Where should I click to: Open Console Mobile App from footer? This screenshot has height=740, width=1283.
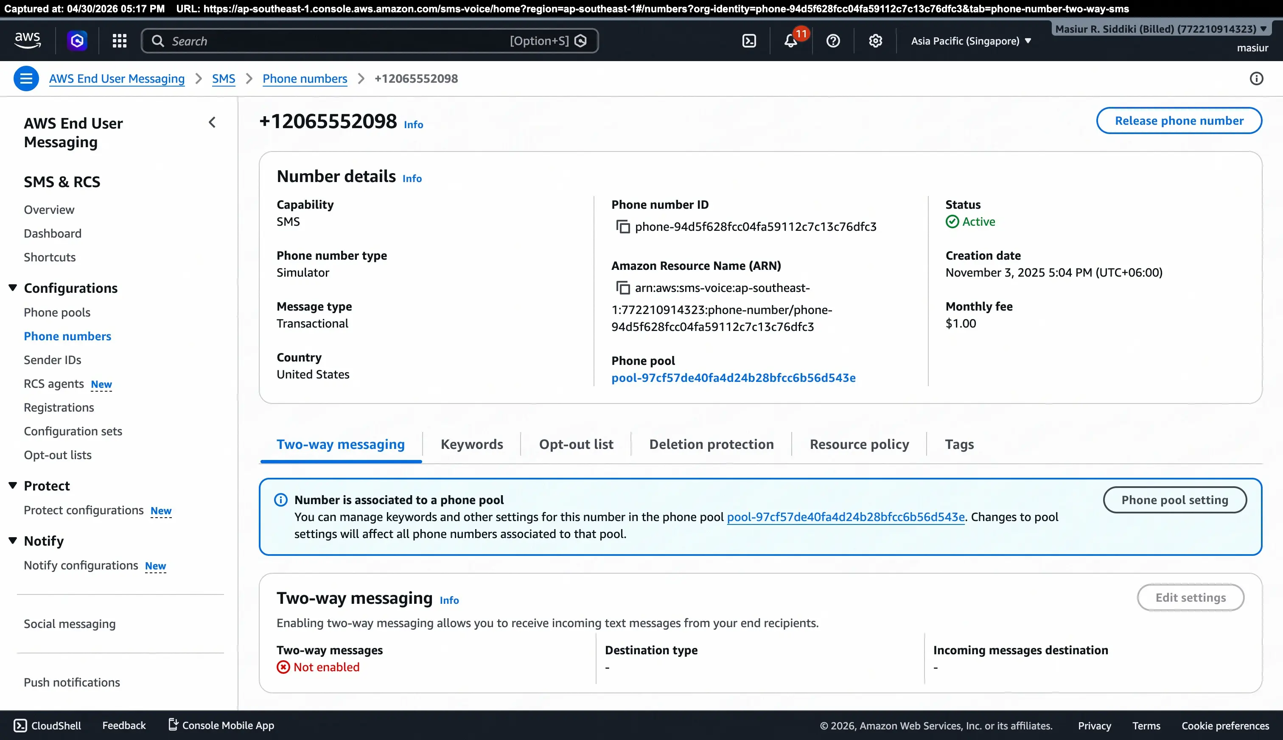221,725
